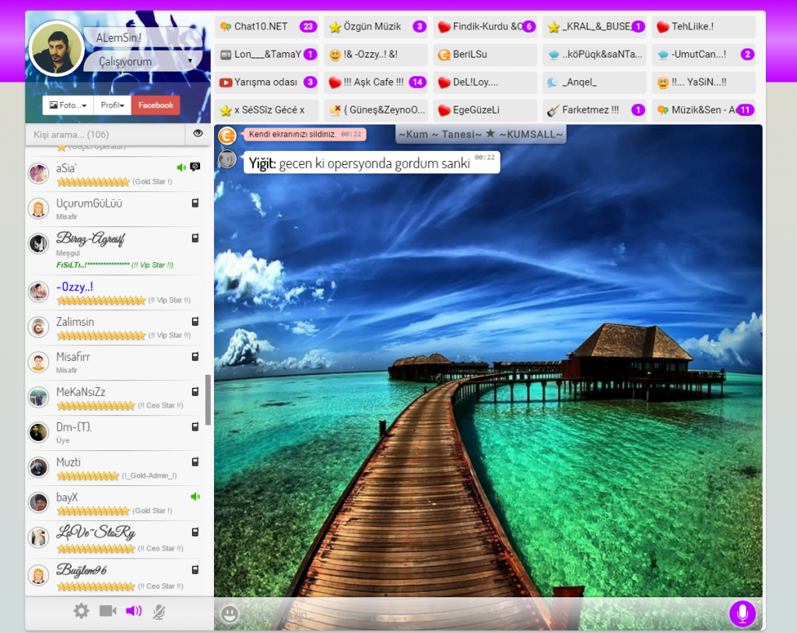Viewport: 797px width, 633px height.
Task: Click the Kişi arama search field
Action: click(105, 135)
